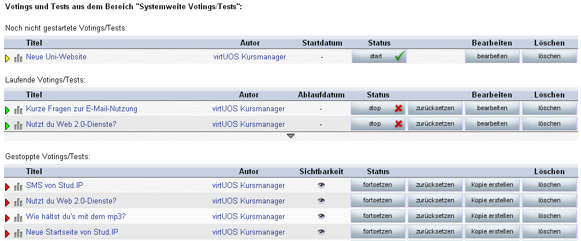Stop Kurze Fragen zur E-Mail-Nutzung via red X

coord(378,108)
